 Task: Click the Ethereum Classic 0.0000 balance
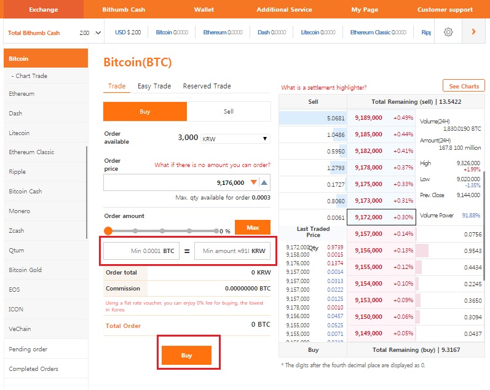tap(378, 32)
